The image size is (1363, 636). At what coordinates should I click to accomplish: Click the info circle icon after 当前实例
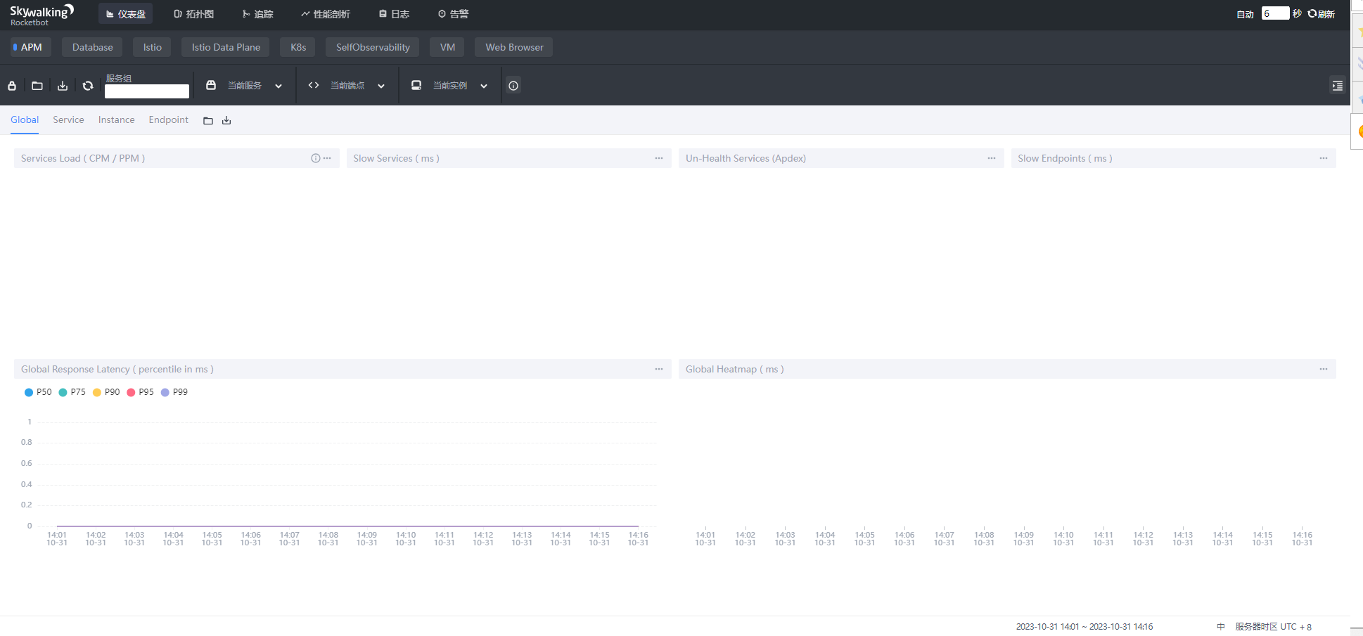point(513,86)
